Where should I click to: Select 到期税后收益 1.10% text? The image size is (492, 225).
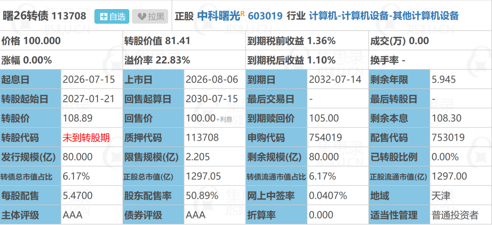click(x=292, y=60)
